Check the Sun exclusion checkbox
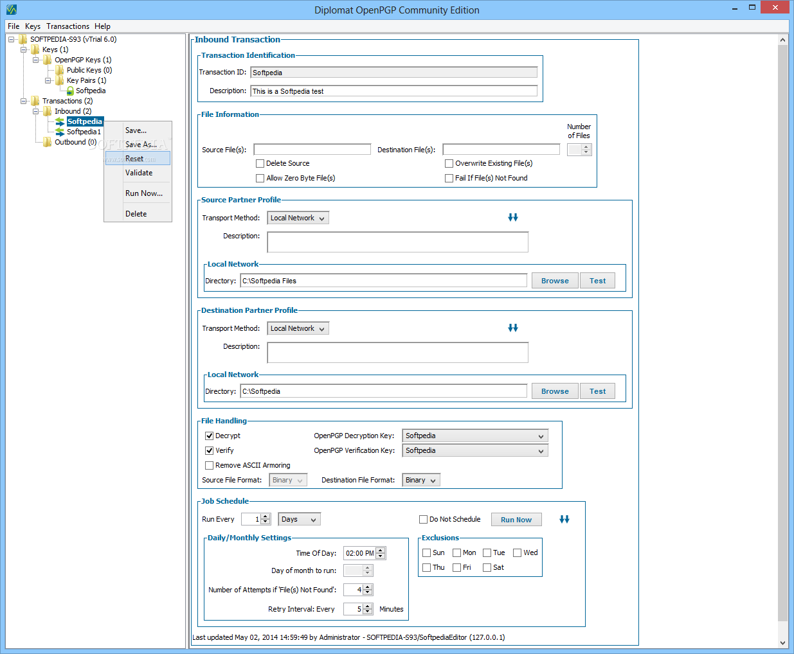 pyautogui.click(x=426, y=552)
